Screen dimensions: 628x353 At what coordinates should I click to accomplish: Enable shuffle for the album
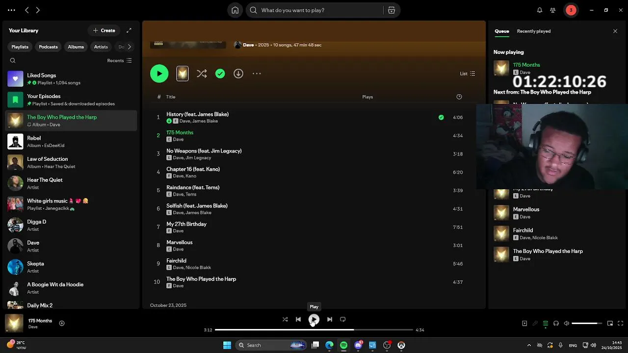[x=202, y=74]
